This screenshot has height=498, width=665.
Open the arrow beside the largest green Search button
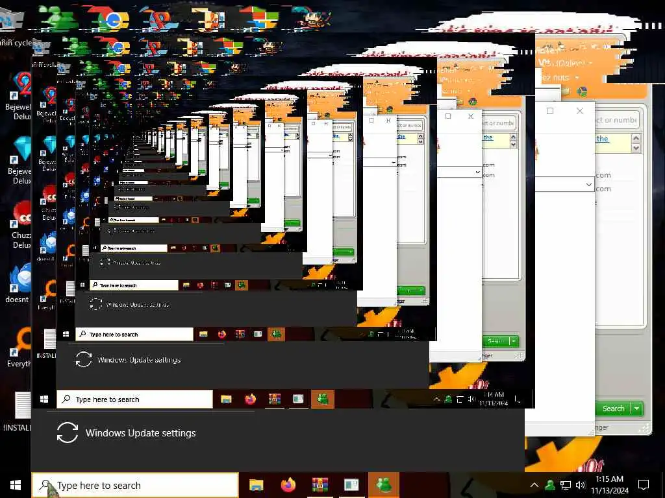coord(637,409)
